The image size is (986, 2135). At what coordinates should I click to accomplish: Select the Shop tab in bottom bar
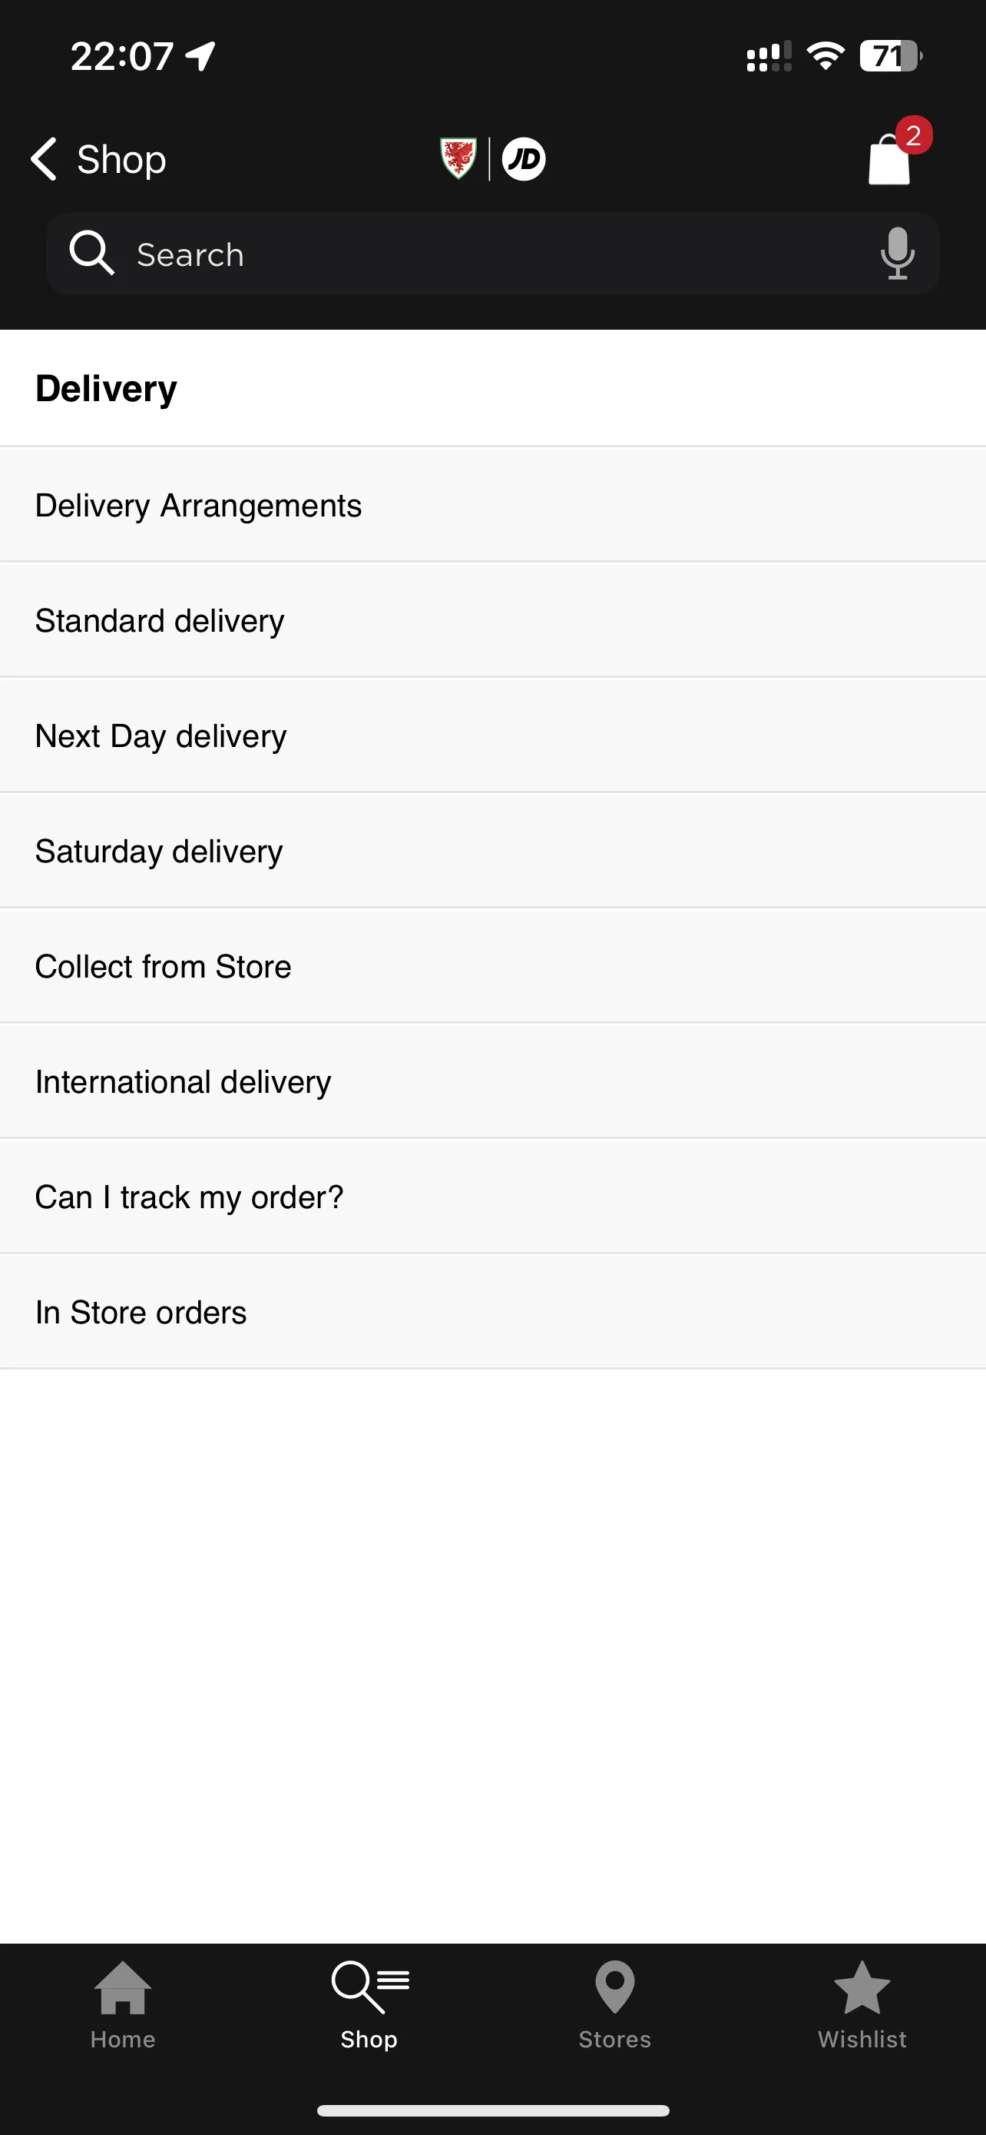369,2005
